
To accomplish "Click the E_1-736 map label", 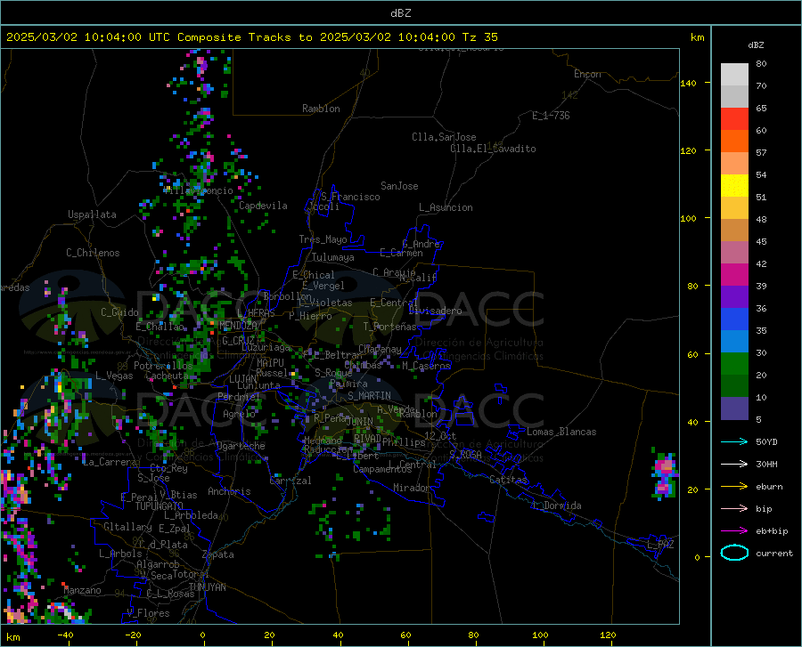I will [x=551, y=116].
